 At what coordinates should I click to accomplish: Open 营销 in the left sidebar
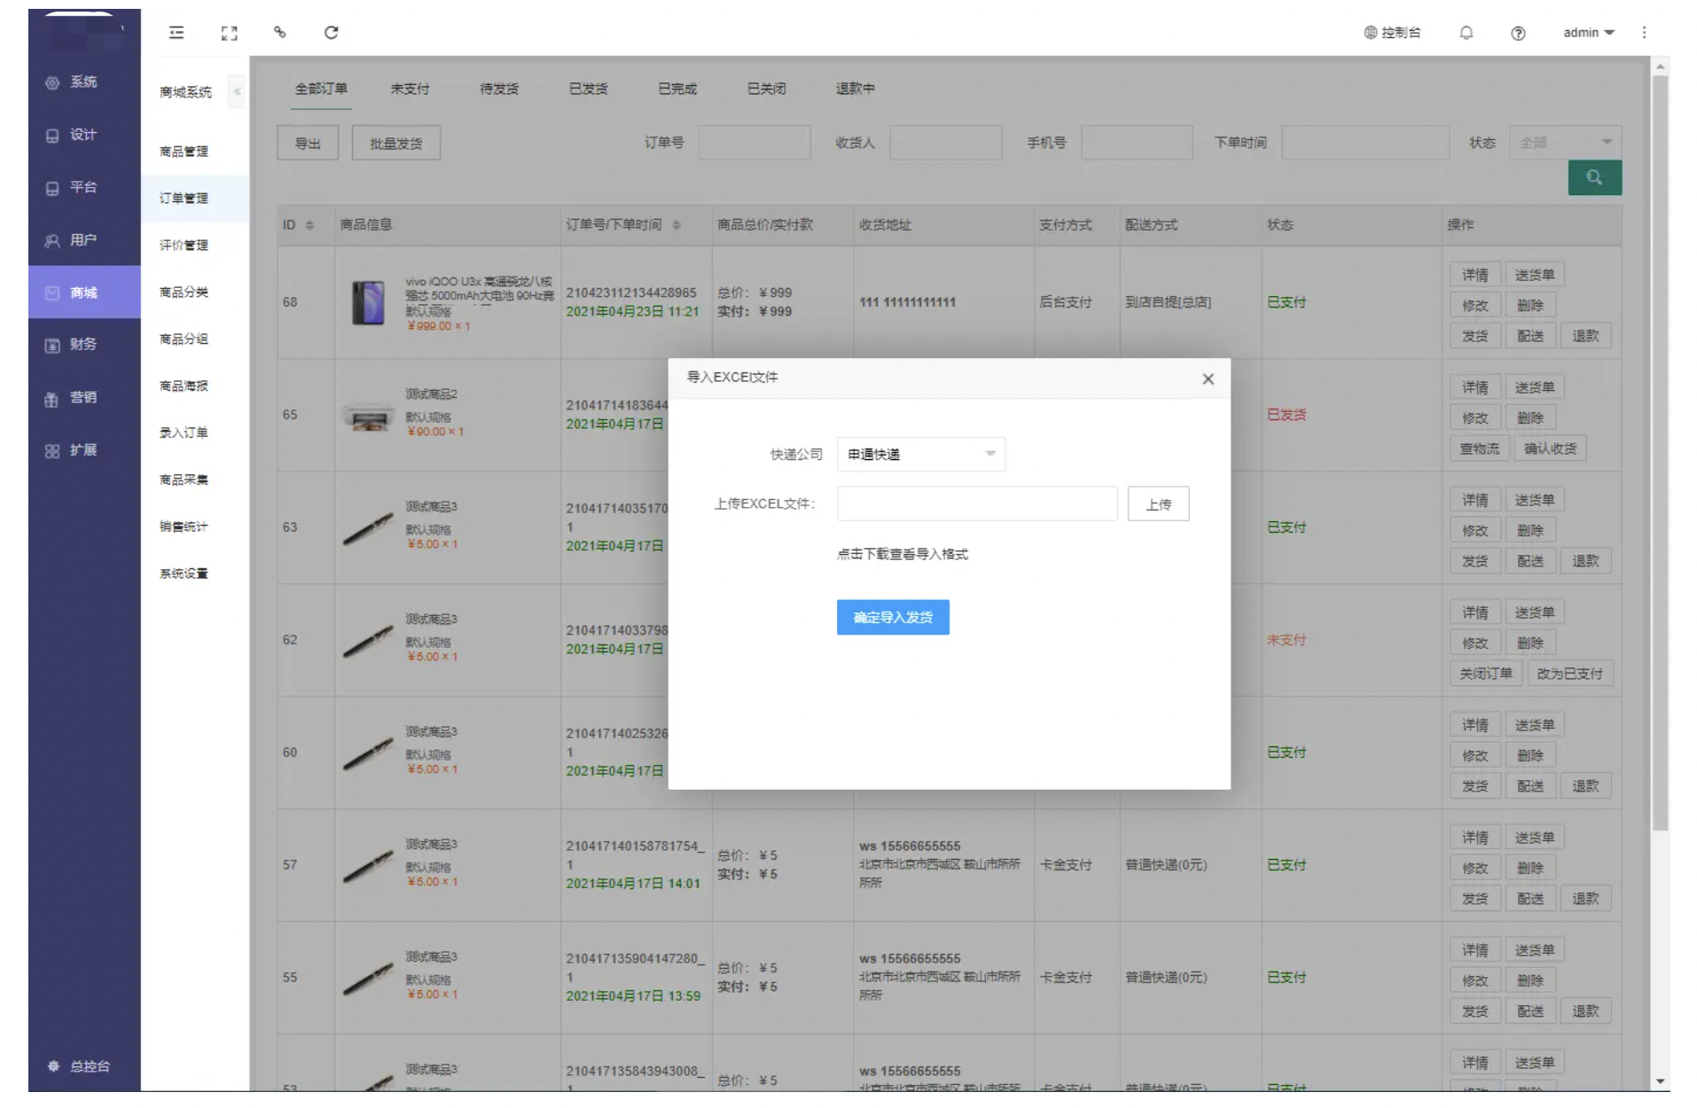(x=84, y=397)
